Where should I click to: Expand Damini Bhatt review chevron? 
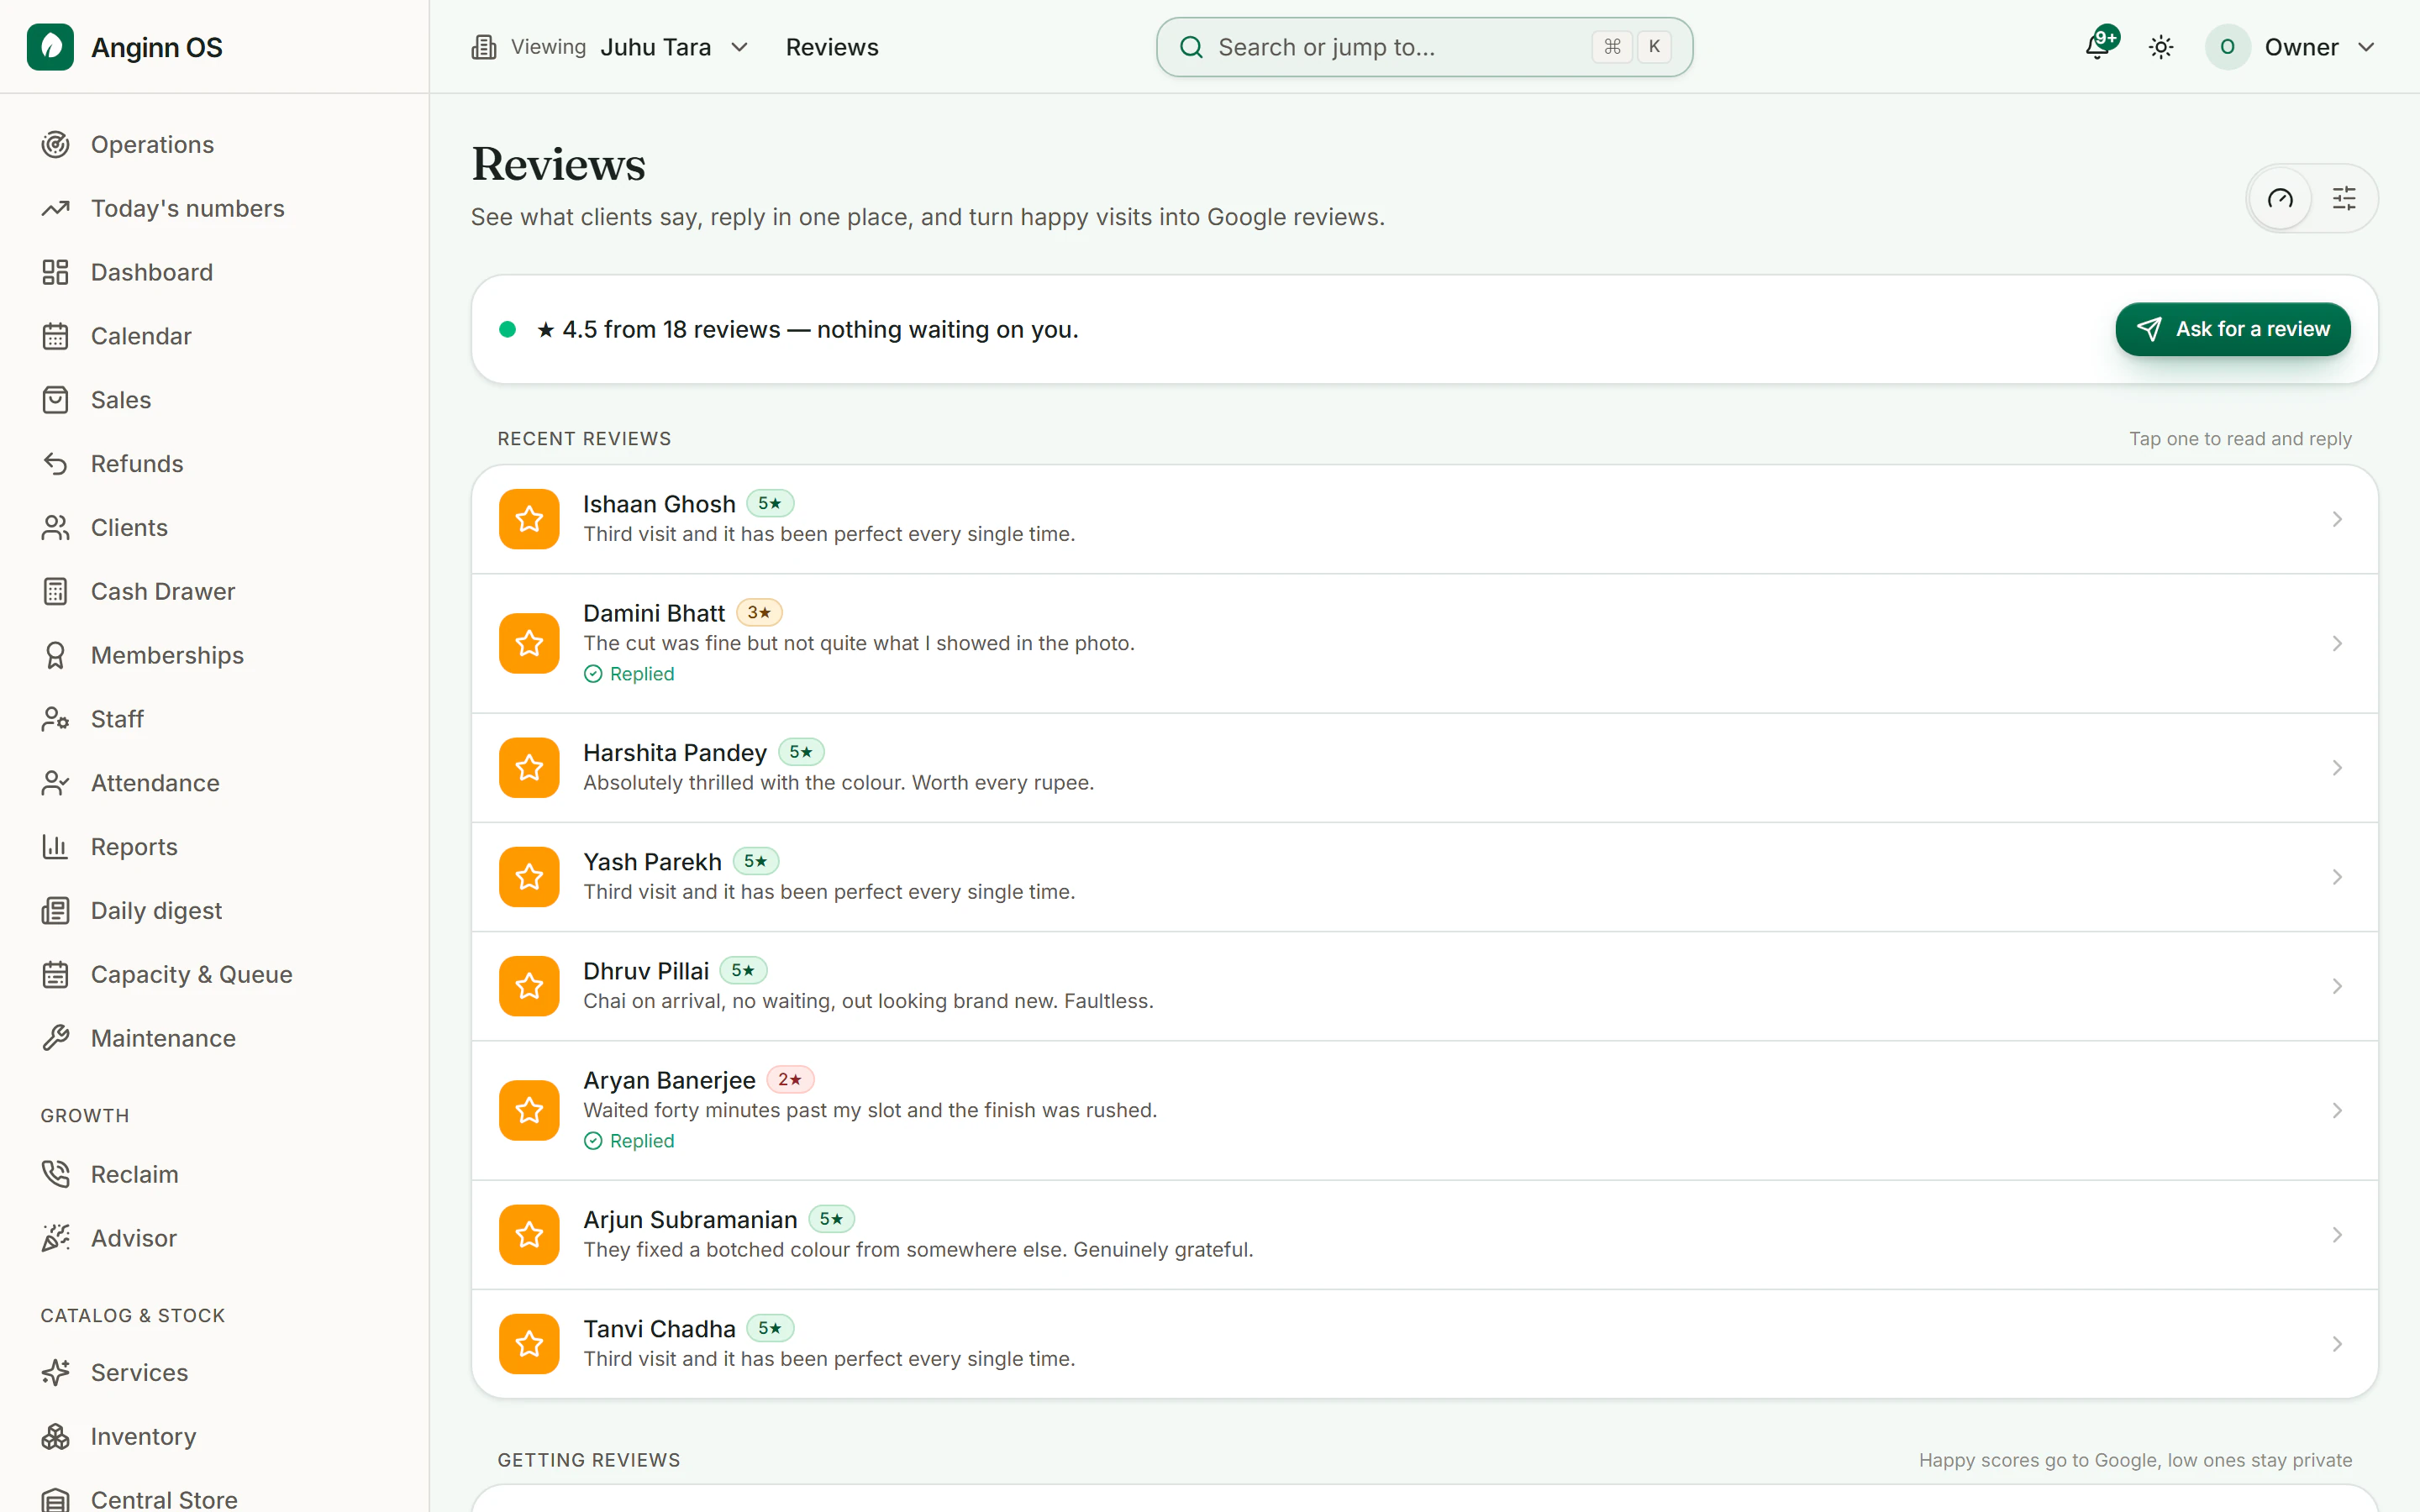pos(2337,643)
